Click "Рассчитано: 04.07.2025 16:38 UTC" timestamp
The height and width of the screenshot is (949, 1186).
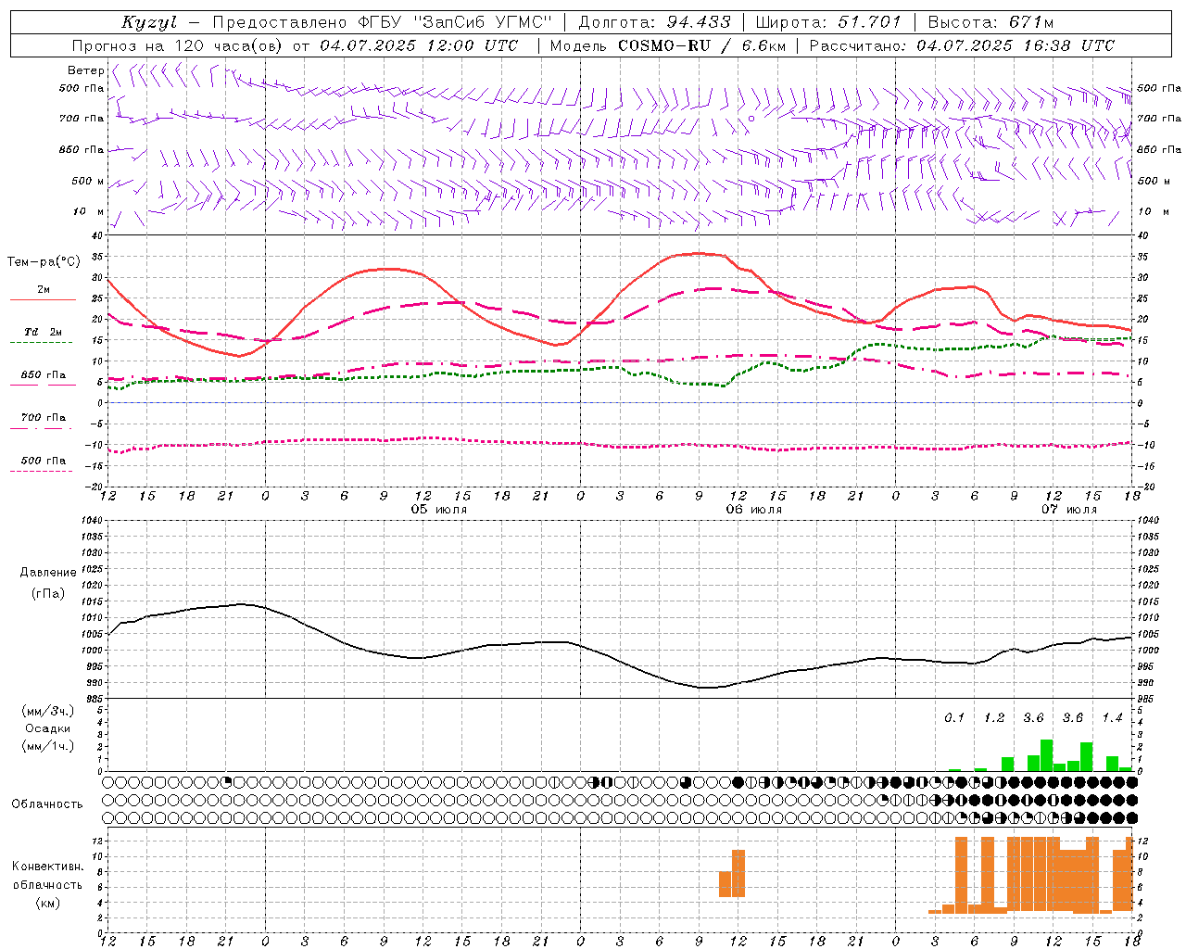click(x=962, y=45)
